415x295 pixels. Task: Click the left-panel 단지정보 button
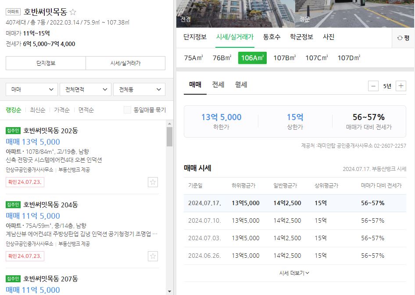click(46, 63)
